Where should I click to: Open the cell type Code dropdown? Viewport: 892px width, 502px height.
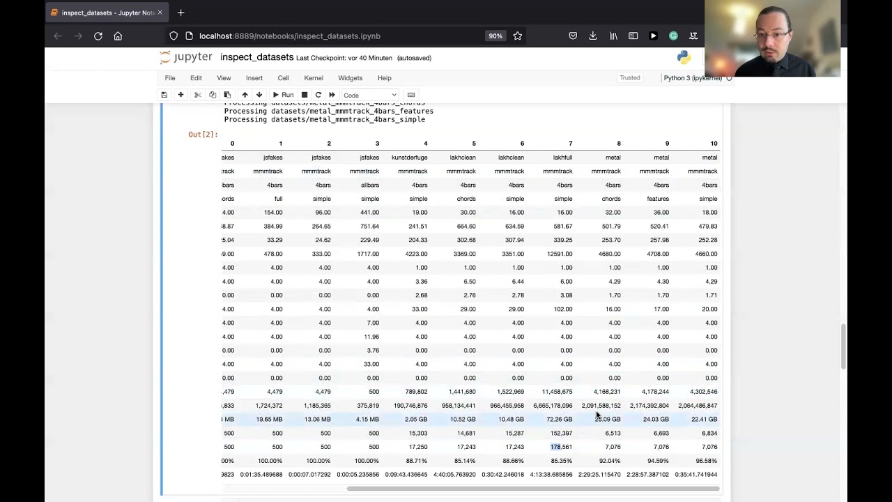click(x=369, y=95)
